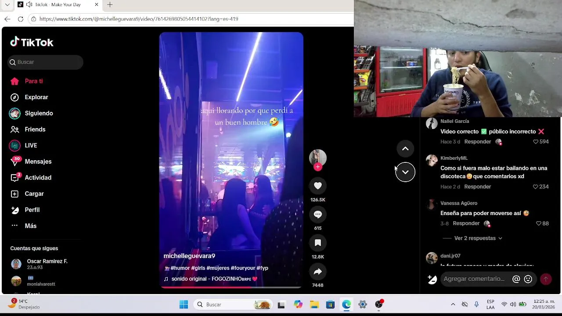Reply to Nallel García's comment
This screenshot has width=562, height=316.
477,142
